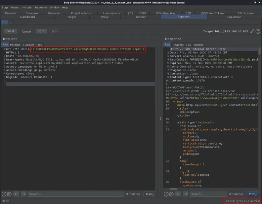Click the 'HTTP/1.1 500 Internal Server Error' line
The height and width of the screenshot is (204, 262).
[198, 49]
